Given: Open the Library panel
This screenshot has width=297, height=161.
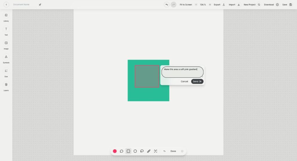Looking at the screenshot, I should [6, 18].
